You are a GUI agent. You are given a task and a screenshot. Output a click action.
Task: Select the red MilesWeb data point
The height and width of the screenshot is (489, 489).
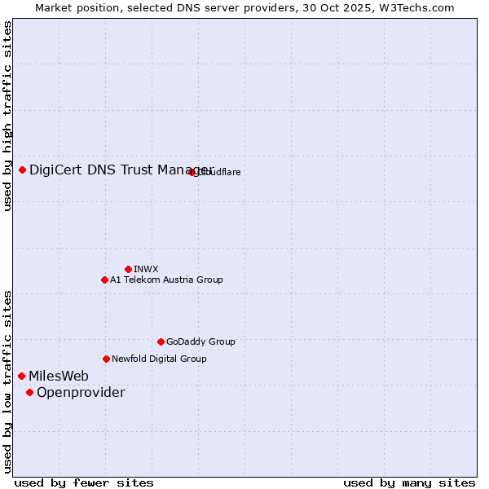point(21,376)
